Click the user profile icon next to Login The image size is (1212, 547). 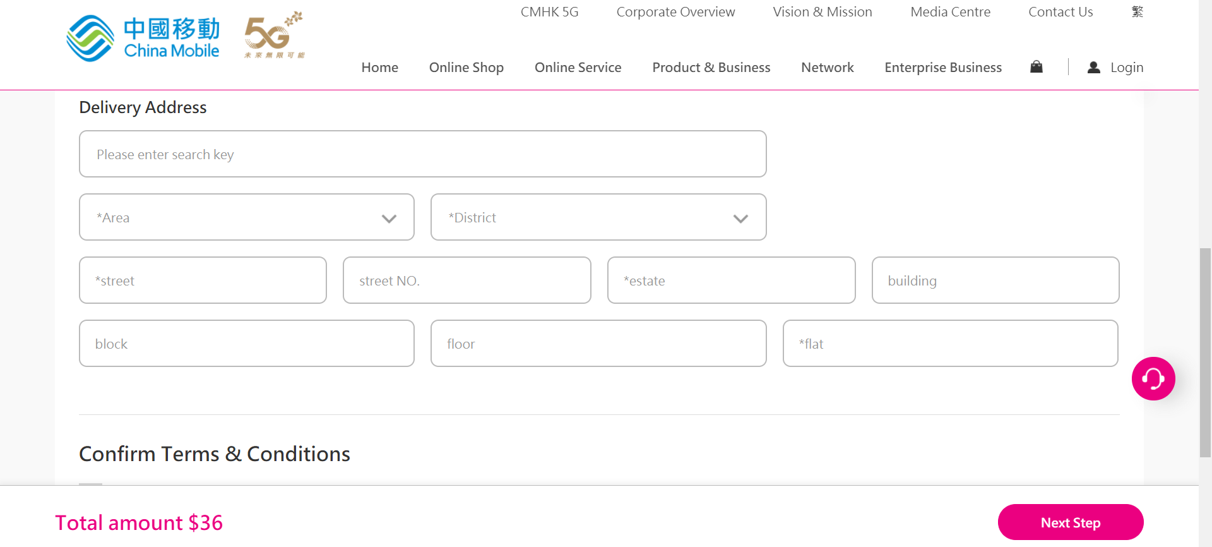(x=1094, y=68)
